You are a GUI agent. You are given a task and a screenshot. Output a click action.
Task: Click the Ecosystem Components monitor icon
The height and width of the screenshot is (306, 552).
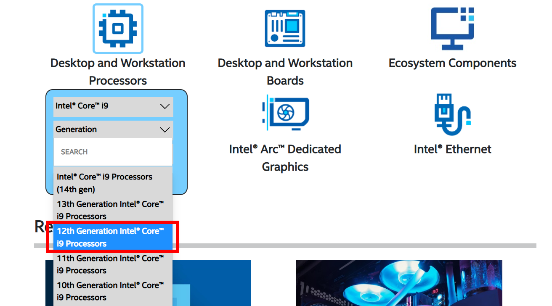[453, 29]
